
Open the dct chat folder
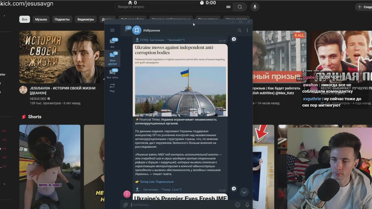point(112,43)
